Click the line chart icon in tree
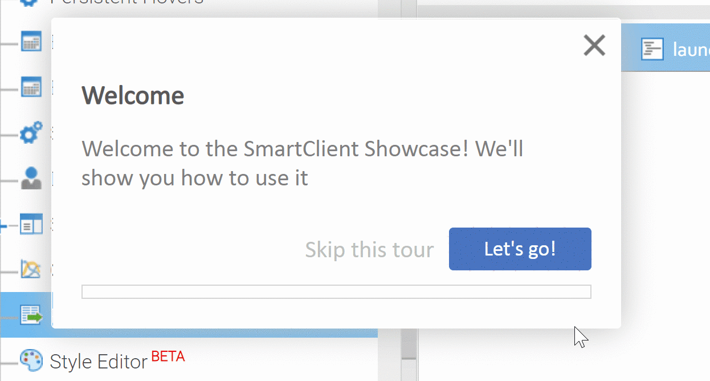Viewport: 710px width, 381px height. (31, 269)
